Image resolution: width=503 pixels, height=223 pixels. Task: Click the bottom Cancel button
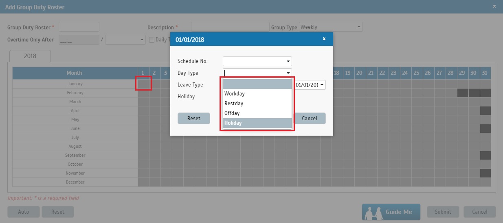(480, 212)
